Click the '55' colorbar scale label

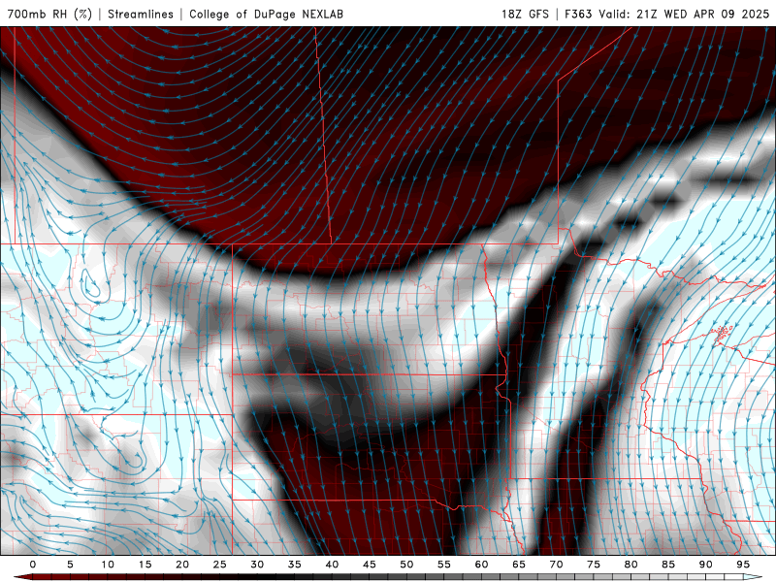tap(444, 565)
